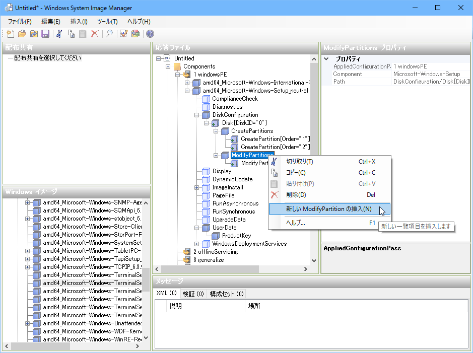Viewport: 473px width, 353px height.
Task: Click the Find magnifier icon in the toolbar
Action: tap(109, 34)
